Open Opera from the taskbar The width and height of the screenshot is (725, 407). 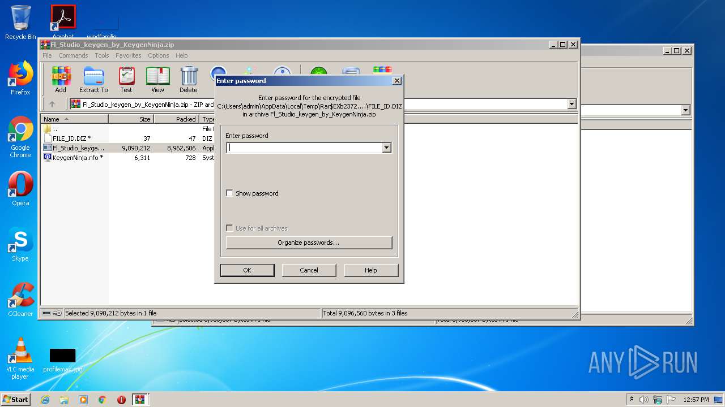(x=121, y=400)
